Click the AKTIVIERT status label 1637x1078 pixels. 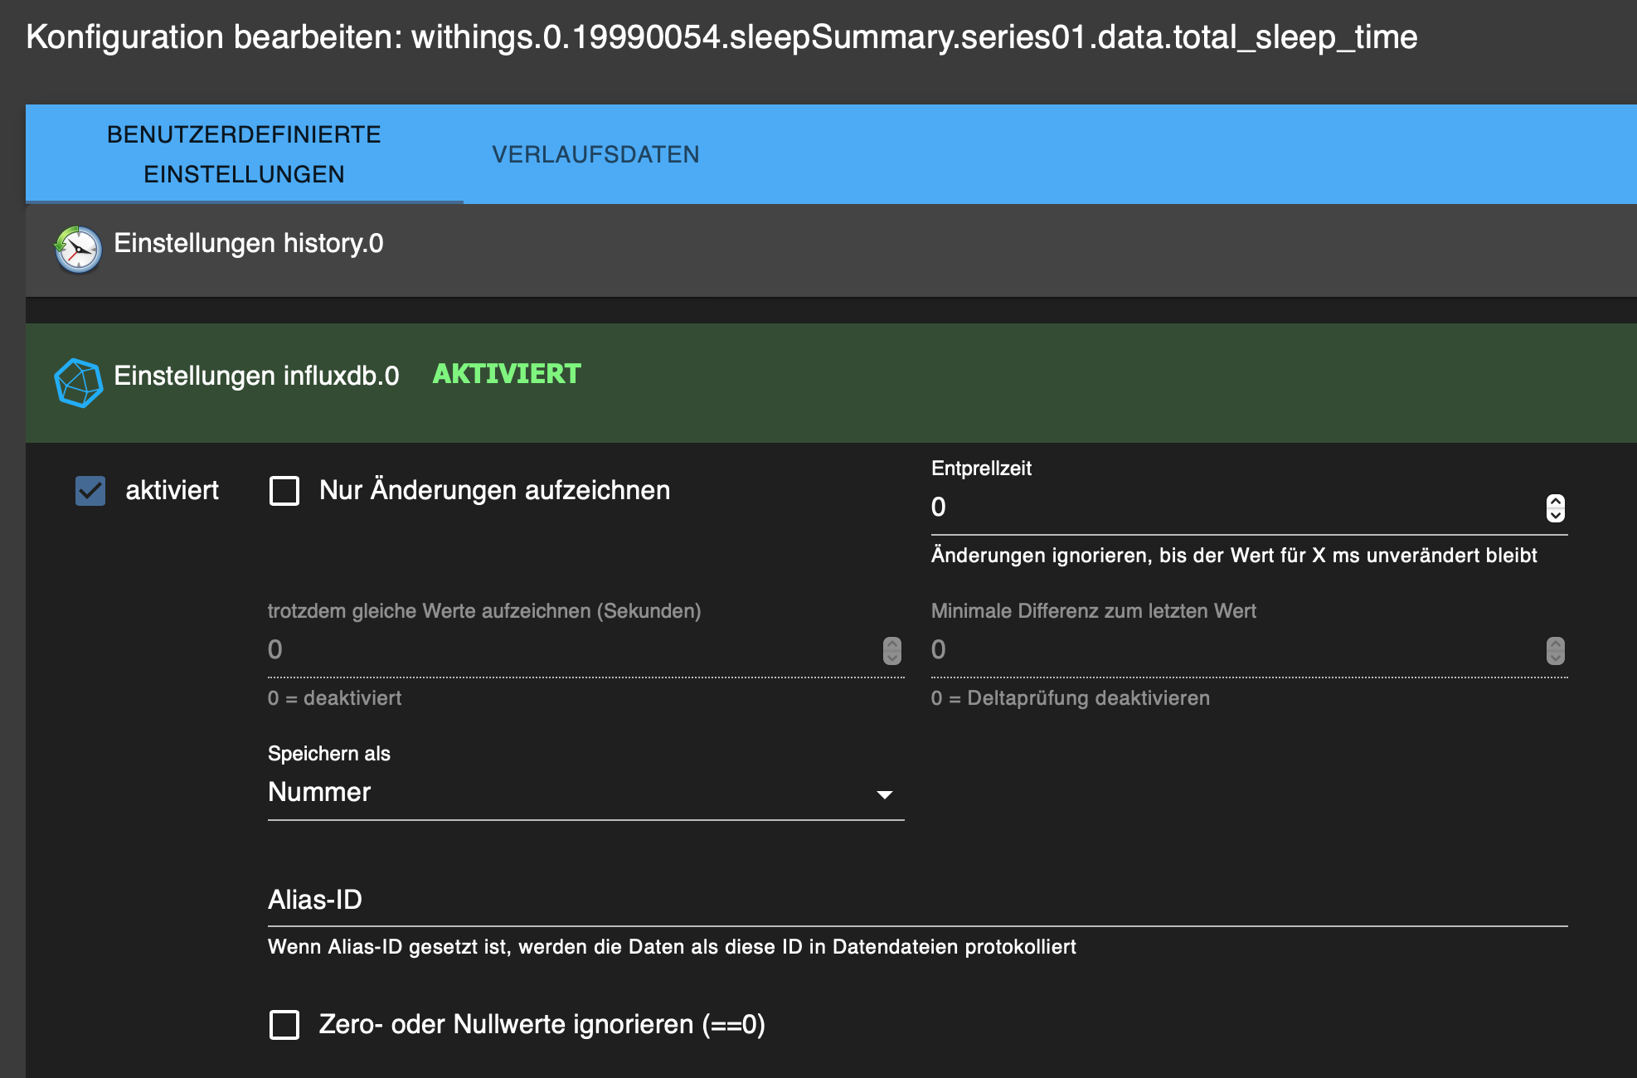507,374
